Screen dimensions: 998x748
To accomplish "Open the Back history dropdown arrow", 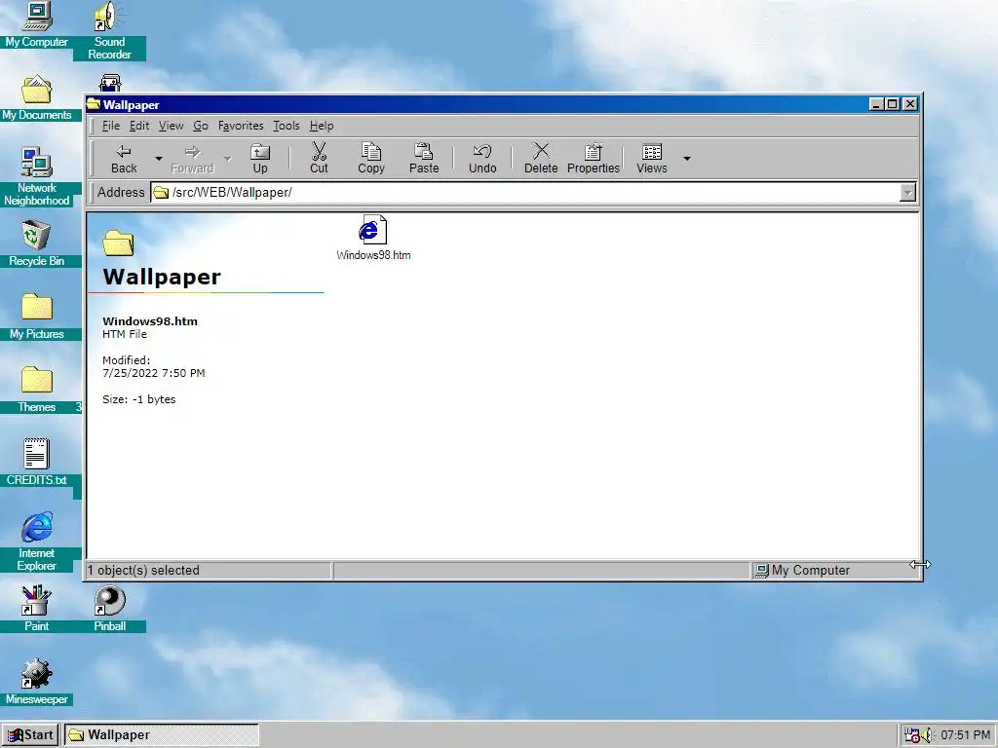I will pyautogui.click(x=159, y=159).
